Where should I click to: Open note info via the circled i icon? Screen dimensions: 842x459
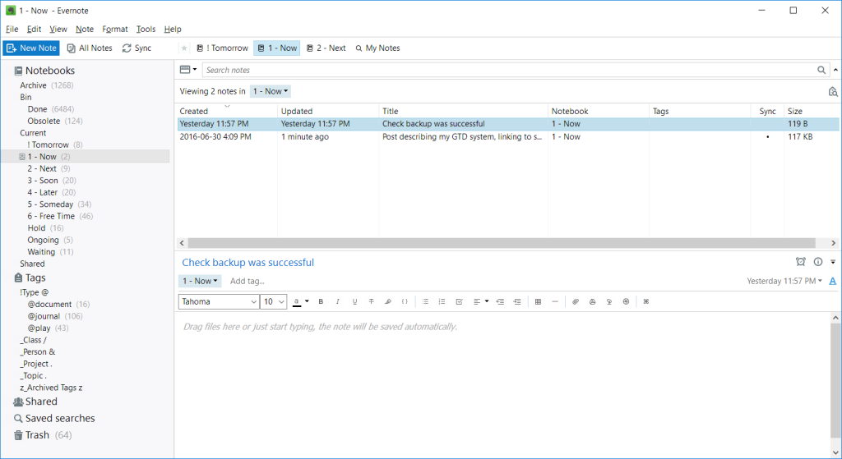pos(817,262)
